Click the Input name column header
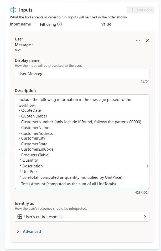 click(20, 24)
